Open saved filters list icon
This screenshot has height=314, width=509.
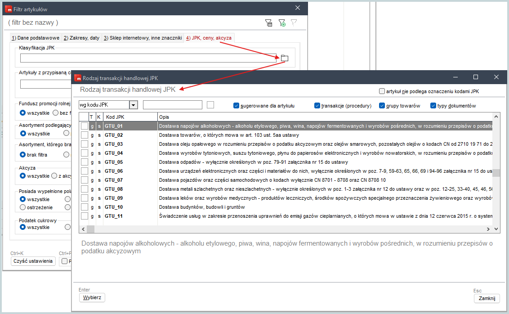coord(269,23)
